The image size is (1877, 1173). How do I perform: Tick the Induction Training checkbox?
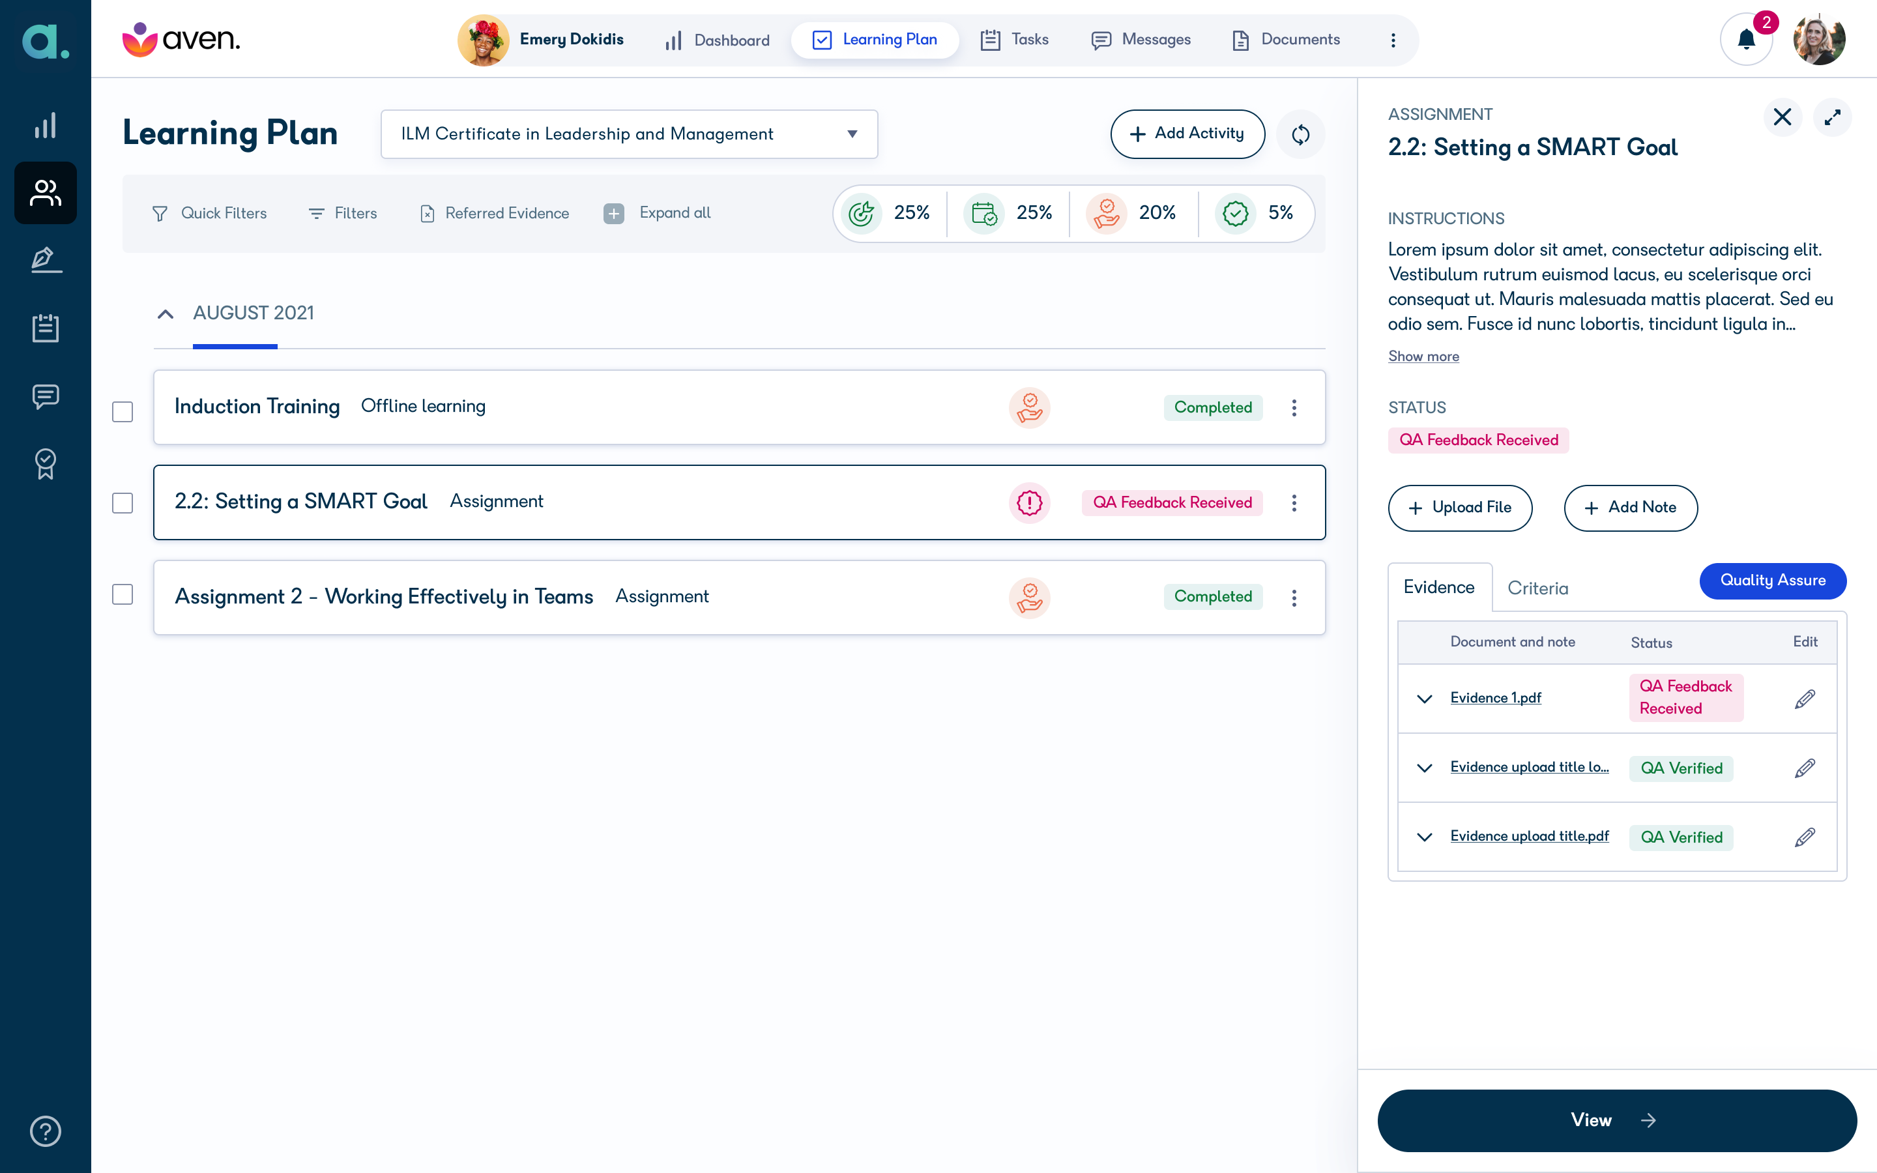click(123, 411)
